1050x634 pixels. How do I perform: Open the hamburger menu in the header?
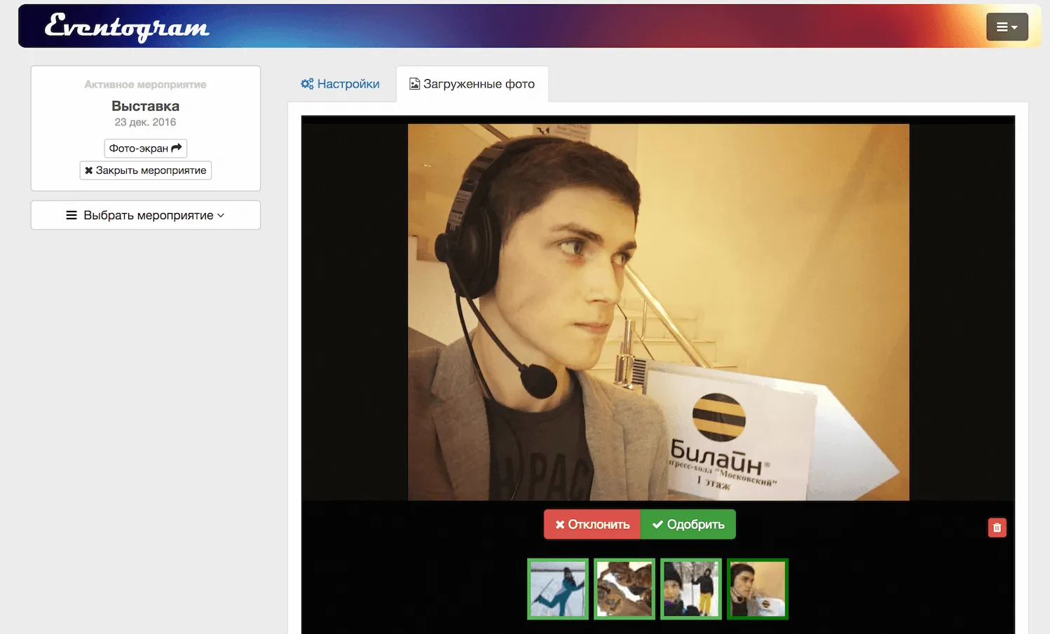(1007, 27)
